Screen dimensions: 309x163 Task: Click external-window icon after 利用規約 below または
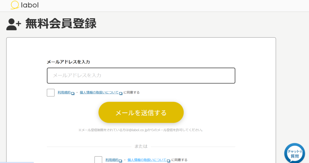click(120, 161)
